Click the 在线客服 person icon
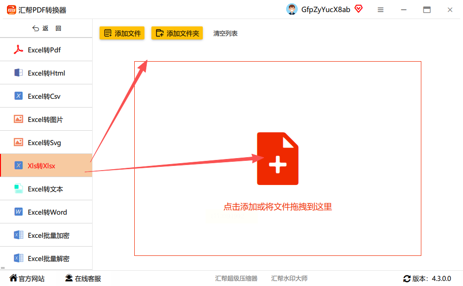 [x=69, y=278]
